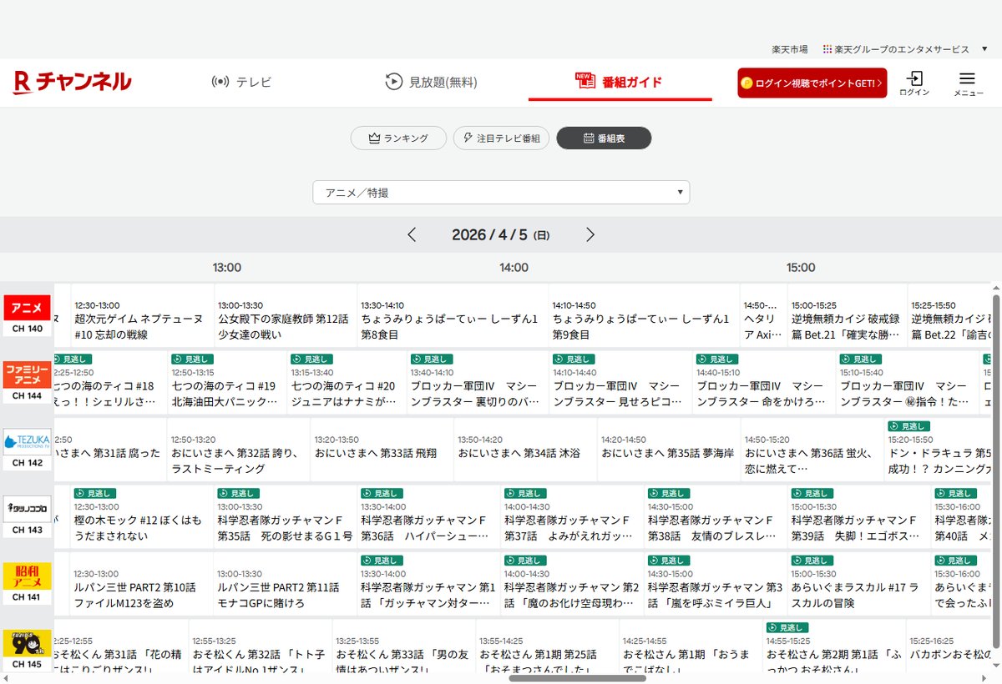
Task: Click the Rakuten Channel logo
Action: click(73, 82)
